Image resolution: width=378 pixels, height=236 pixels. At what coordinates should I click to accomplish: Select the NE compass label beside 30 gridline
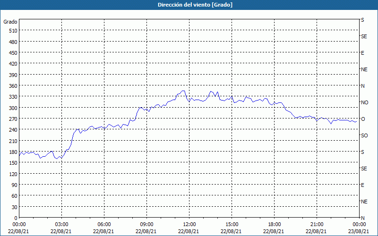pyautogui.click(x=364, y=202)
